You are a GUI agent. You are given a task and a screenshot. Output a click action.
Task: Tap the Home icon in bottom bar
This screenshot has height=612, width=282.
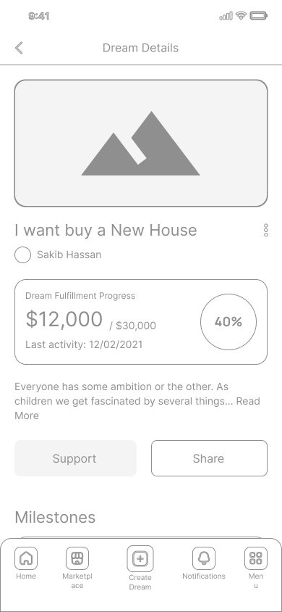[26, 558]
